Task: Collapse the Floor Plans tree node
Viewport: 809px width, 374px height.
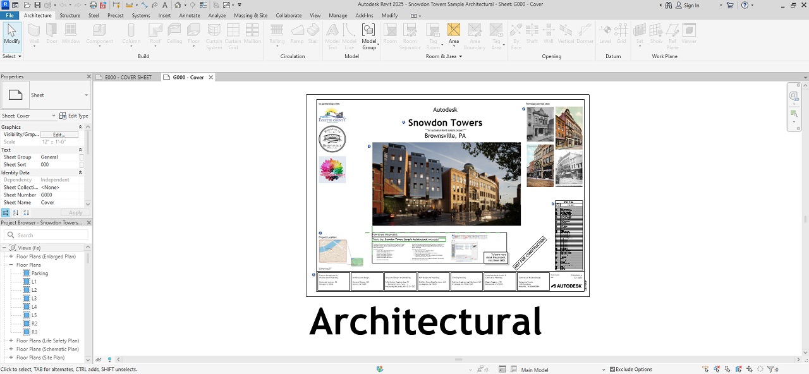Action: pos(11,265)
